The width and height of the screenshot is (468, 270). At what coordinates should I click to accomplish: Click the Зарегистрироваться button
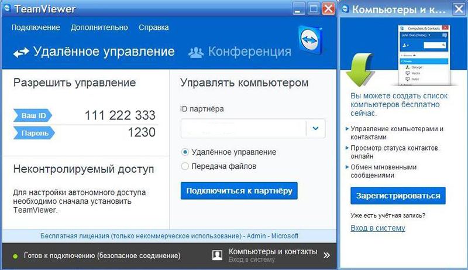(x=398, y=196)
